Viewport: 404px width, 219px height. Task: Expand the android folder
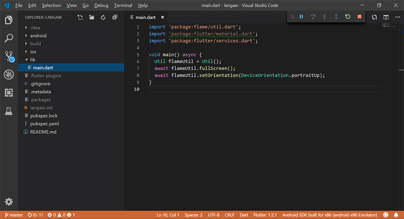[38, 36]
